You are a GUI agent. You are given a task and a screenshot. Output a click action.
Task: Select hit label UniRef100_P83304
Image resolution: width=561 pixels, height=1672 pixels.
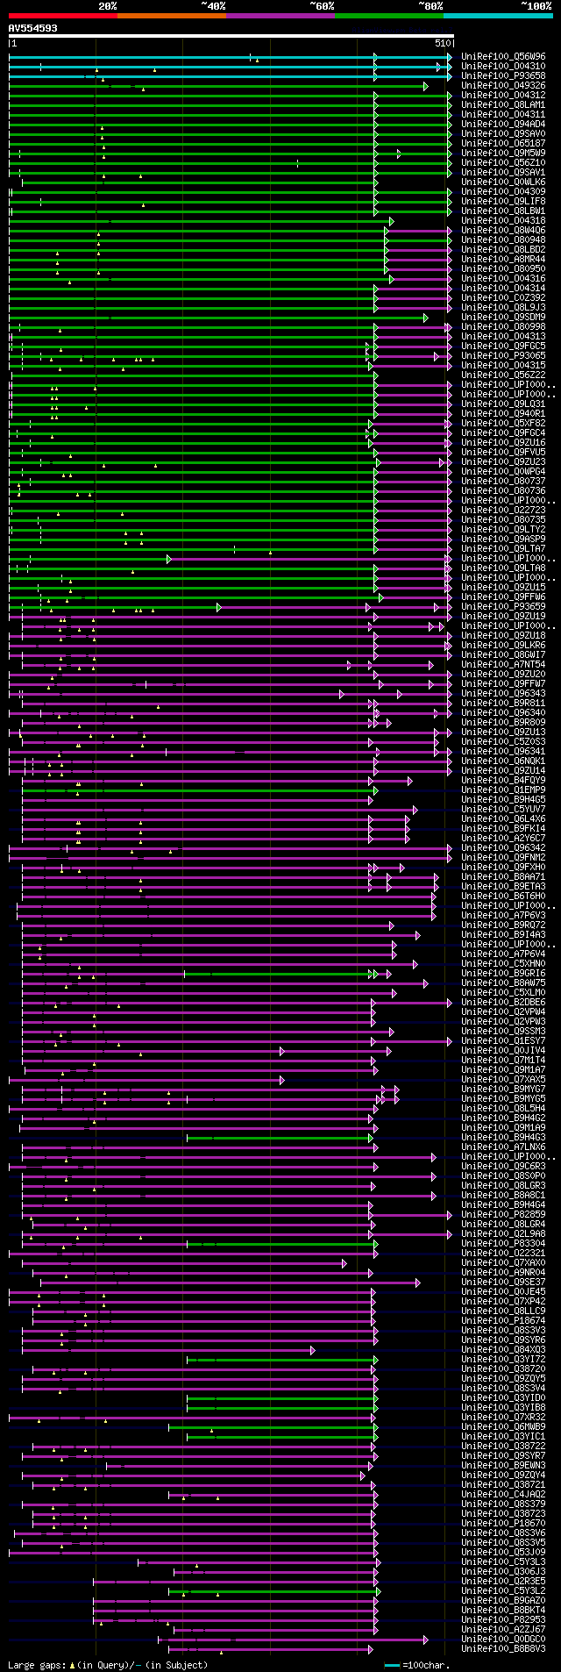pos(503,1243)
